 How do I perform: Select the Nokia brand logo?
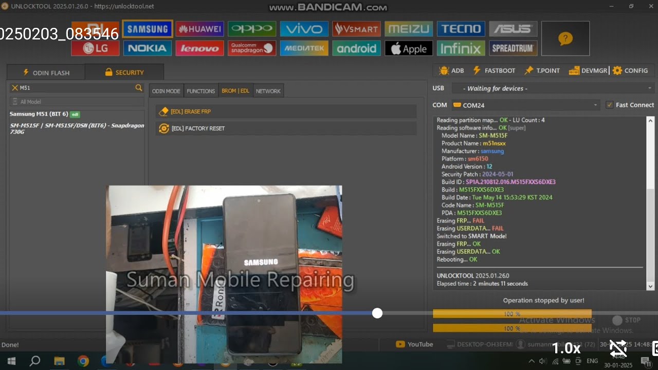148,48
